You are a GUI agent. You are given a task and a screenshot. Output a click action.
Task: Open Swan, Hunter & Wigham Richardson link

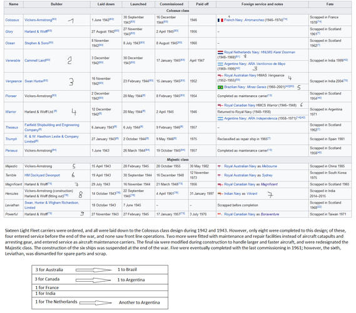[52, 205]
